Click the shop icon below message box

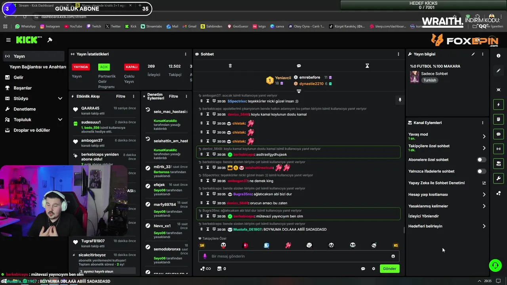click(x=219, y=269)
